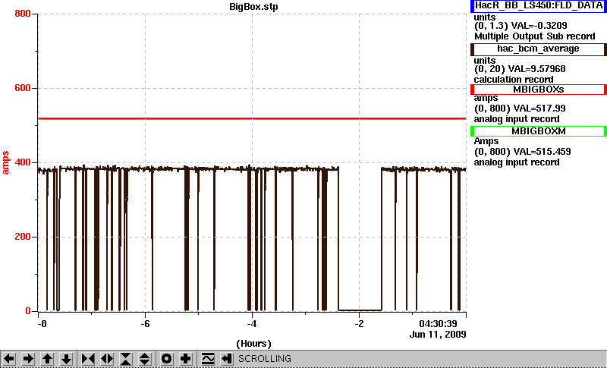Click 'calculation record' description text

tap(514, 80)
